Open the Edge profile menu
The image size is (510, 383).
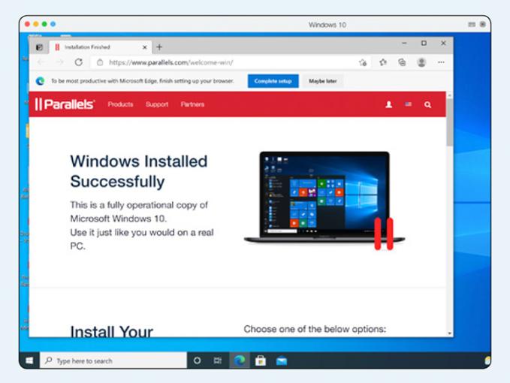point(421,62)
